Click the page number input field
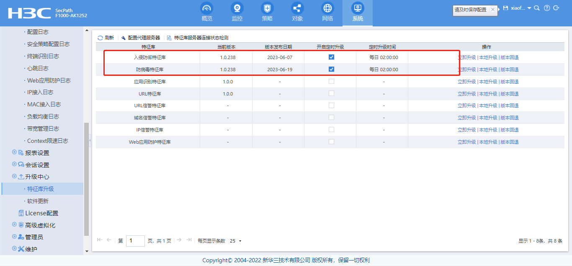 [135, 241]
